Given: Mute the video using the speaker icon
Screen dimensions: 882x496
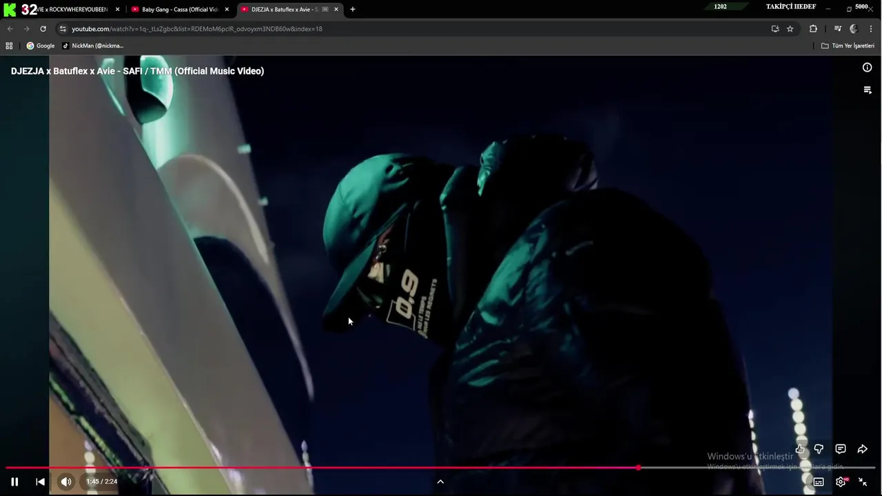Looking at the screenshot, I should (x=65, y=482).
